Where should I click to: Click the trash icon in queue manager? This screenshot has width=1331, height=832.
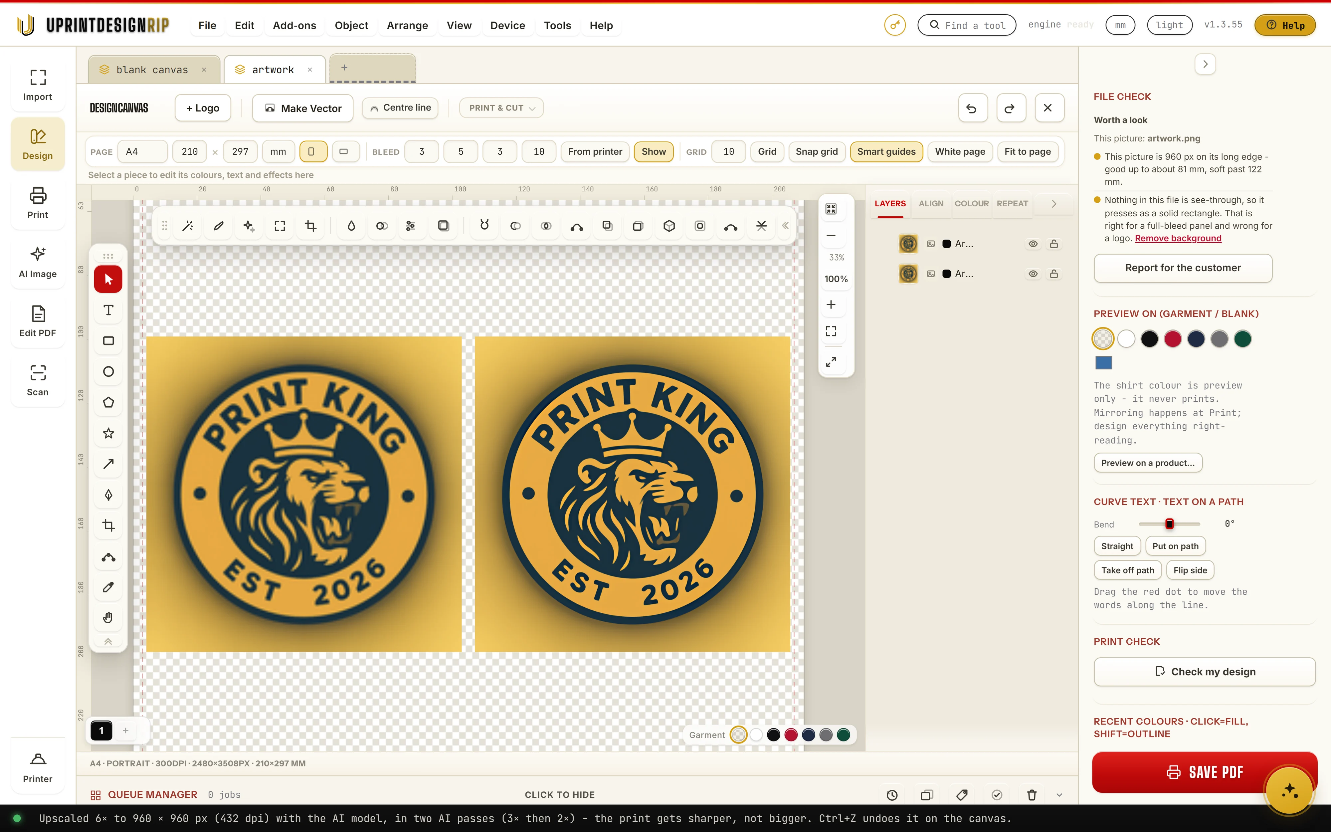point(1032,795)
